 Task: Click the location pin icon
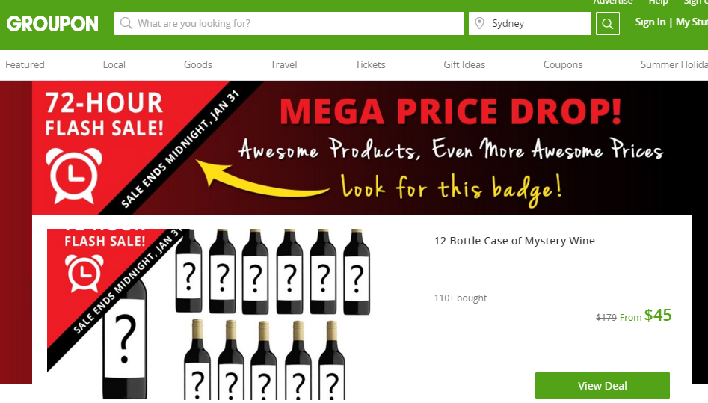(479, 23)
